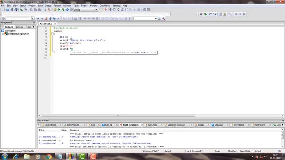Screen dimensions: 285x160
Task: Copy selection using toolbar icon
Action: [x=35, y=10]
